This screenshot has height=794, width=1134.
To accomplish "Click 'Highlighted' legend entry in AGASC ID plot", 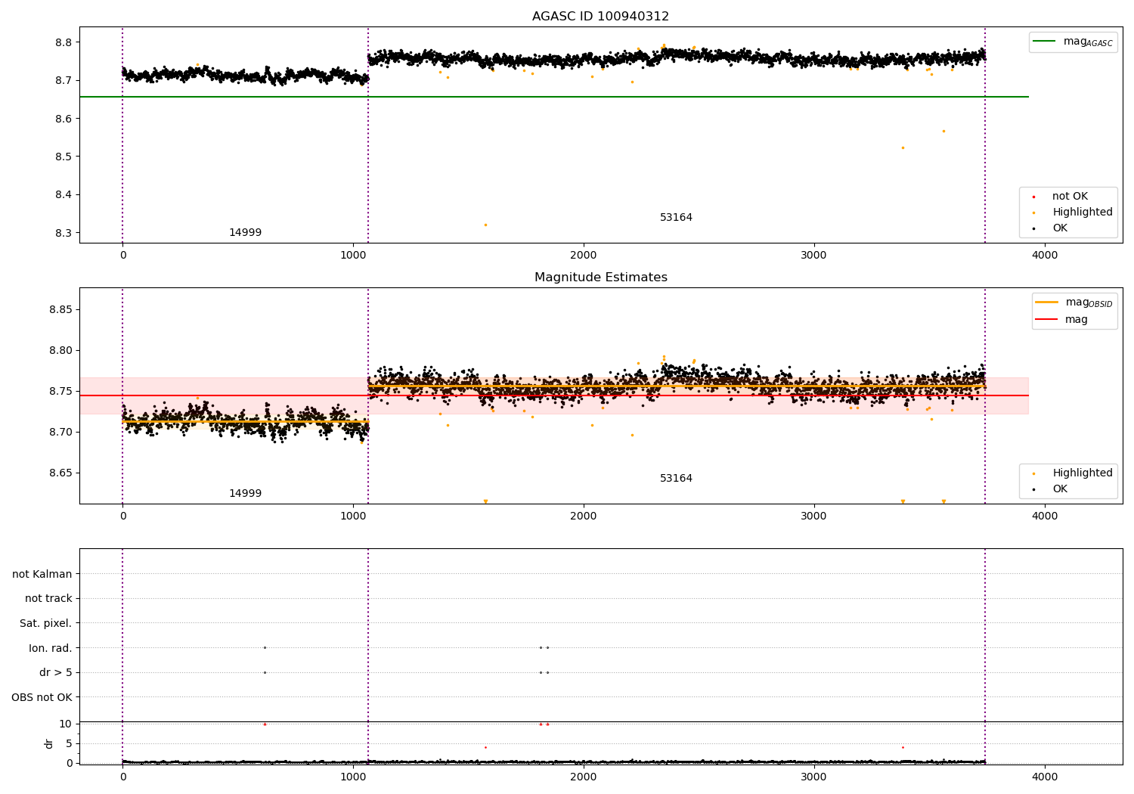I will tap(1073, 212).
